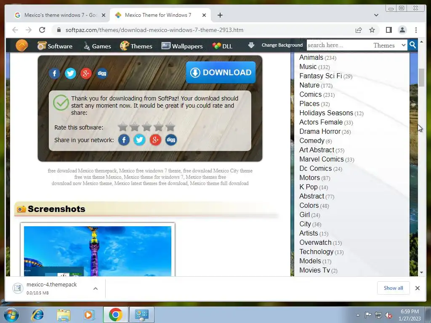Focus the 'search here...' input field

pyautogui.click(x=338, y=45)
